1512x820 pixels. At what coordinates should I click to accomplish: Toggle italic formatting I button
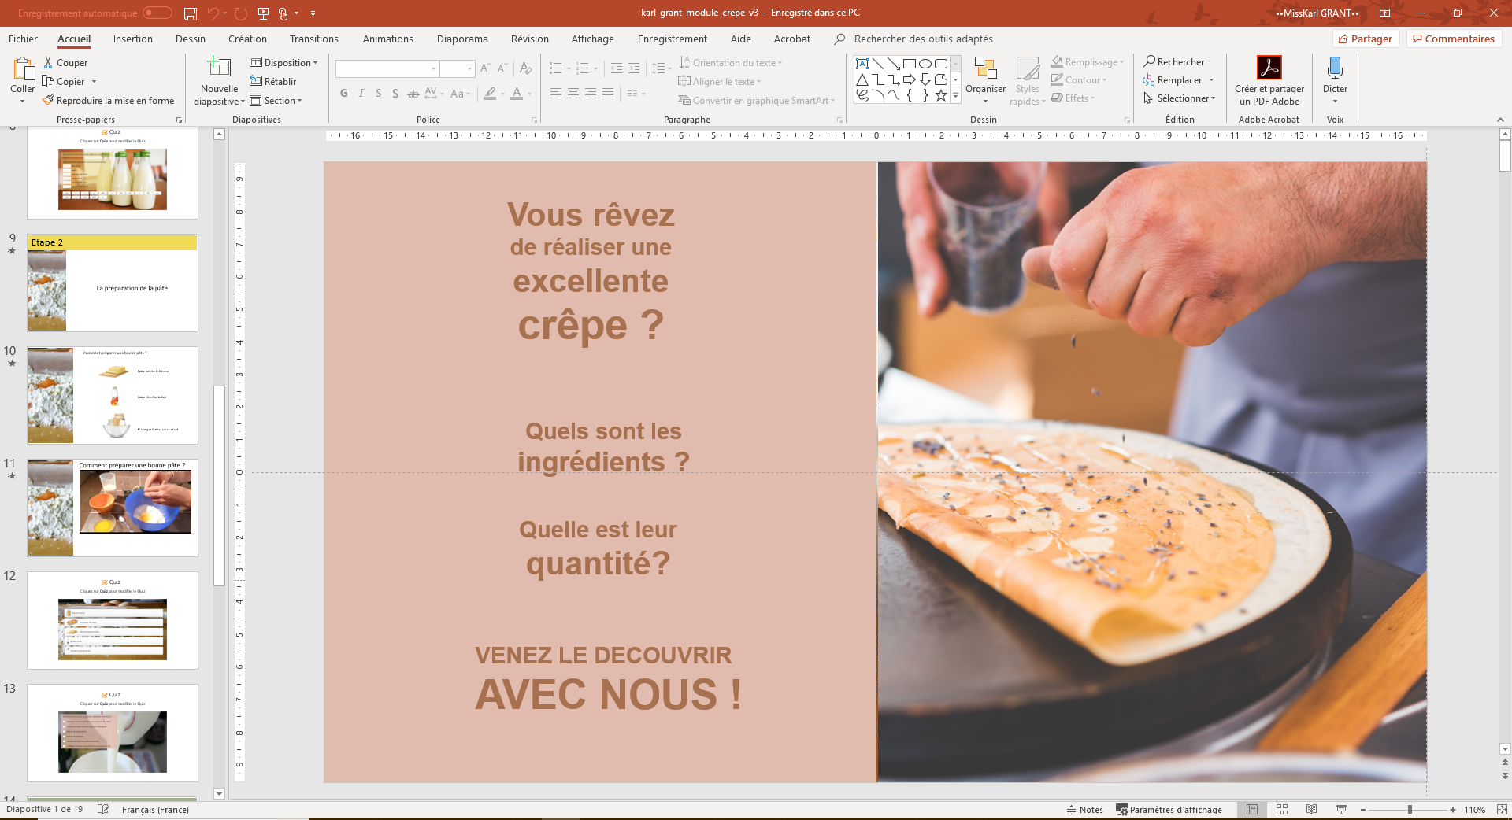tap(361, 94)
